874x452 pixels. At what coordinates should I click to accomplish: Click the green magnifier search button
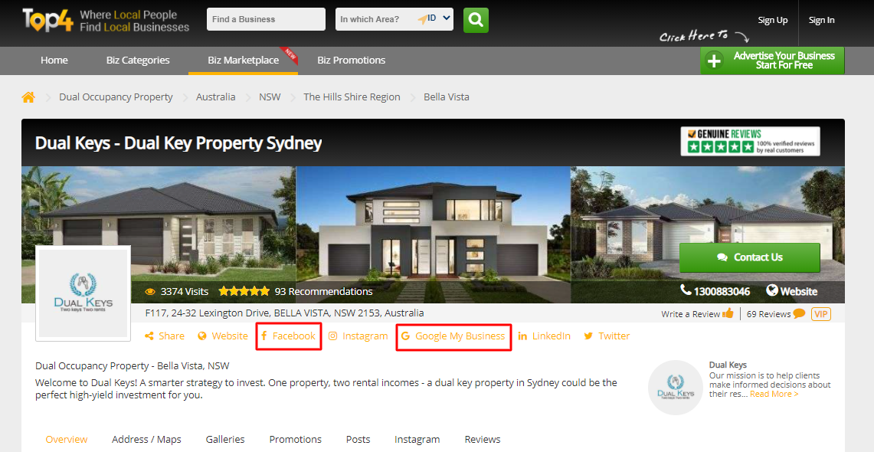coord(476,20)
